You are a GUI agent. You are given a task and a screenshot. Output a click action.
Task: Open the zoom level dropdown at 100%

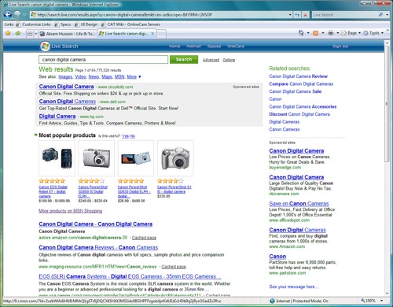pyautogui.click(x=381, y=301)
